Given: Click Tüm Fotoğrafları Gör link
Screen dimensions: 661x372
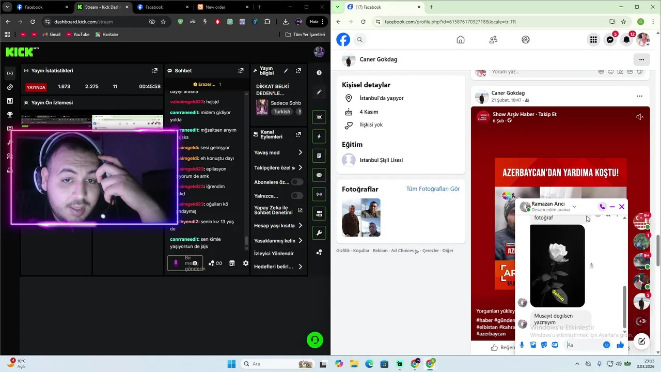Looking at the screenshot, I should pyautogui.click(x=433, y=189).
